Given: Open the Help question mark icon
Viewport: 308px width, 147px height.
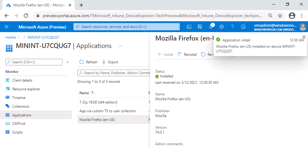Looking at the screenshot, I should tap(232, 27).
